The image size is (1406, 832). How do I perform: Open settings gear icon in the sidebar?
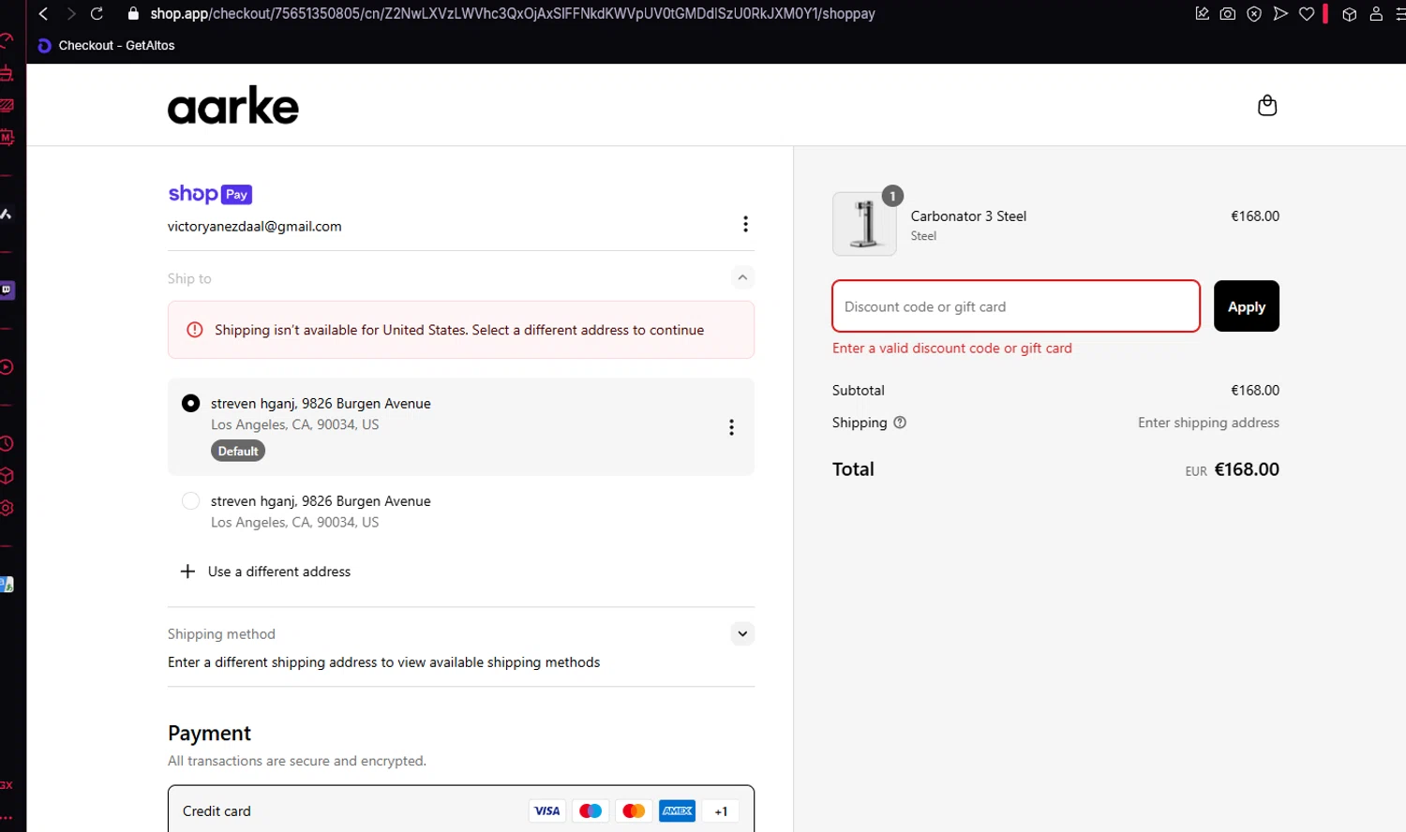click(7, 508)
